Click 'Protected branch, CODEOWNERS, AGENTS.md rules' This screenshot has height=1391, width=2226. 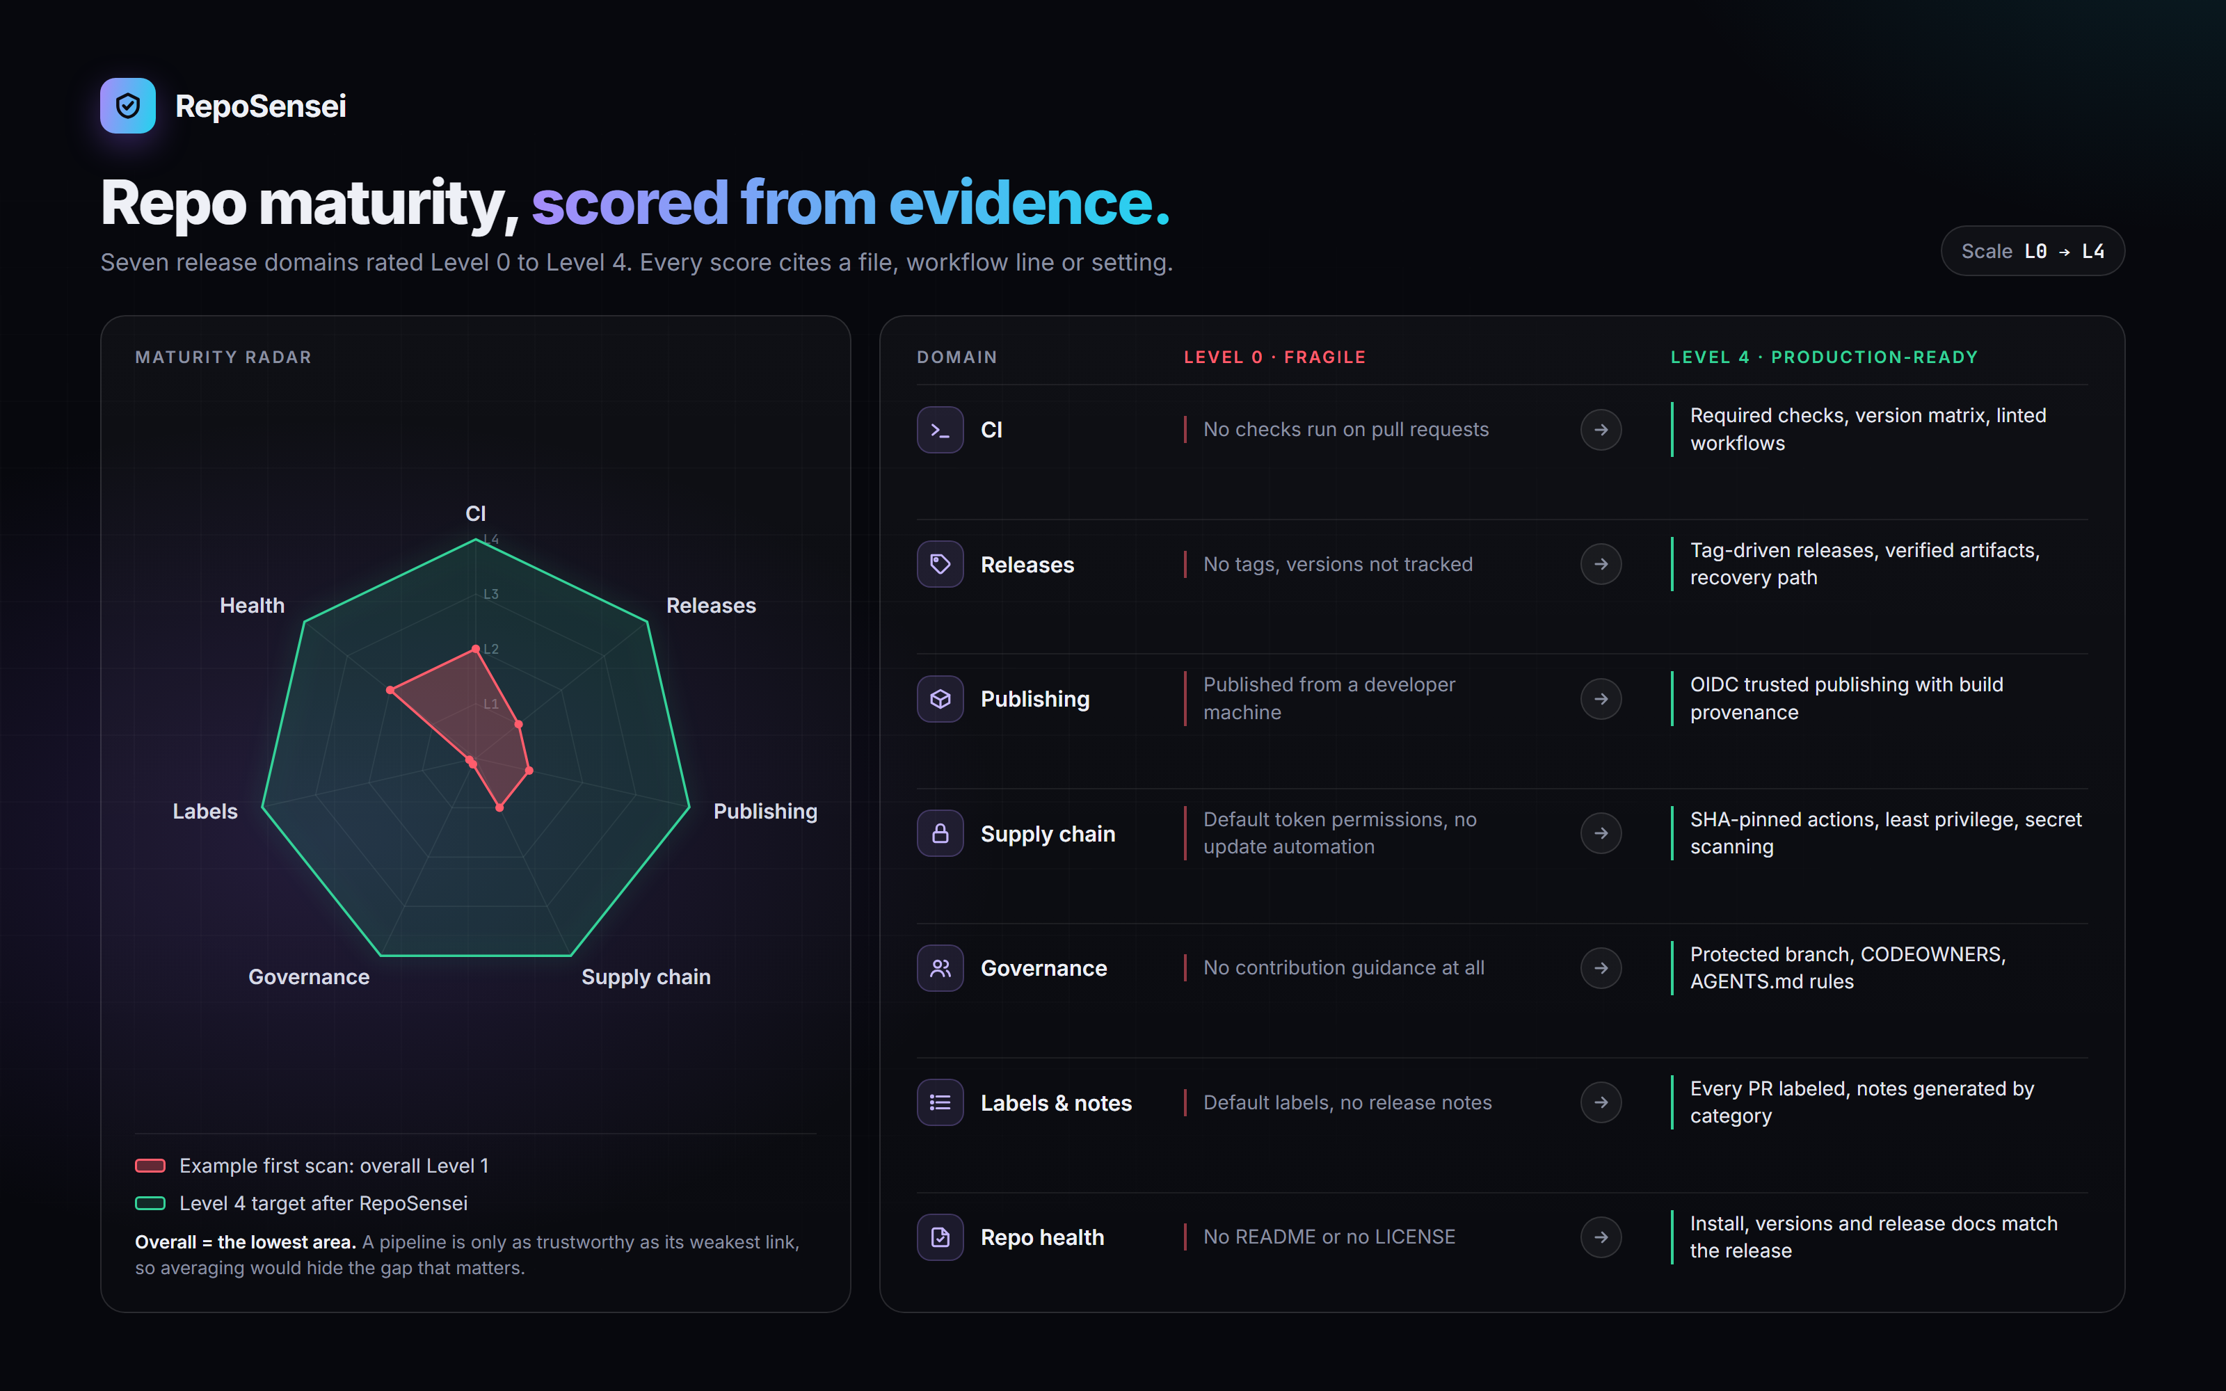(1848, 968)
